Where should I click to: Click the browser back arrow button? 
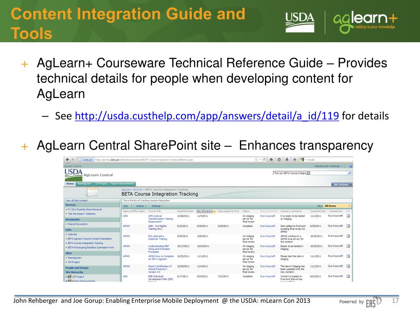[67, 160]
